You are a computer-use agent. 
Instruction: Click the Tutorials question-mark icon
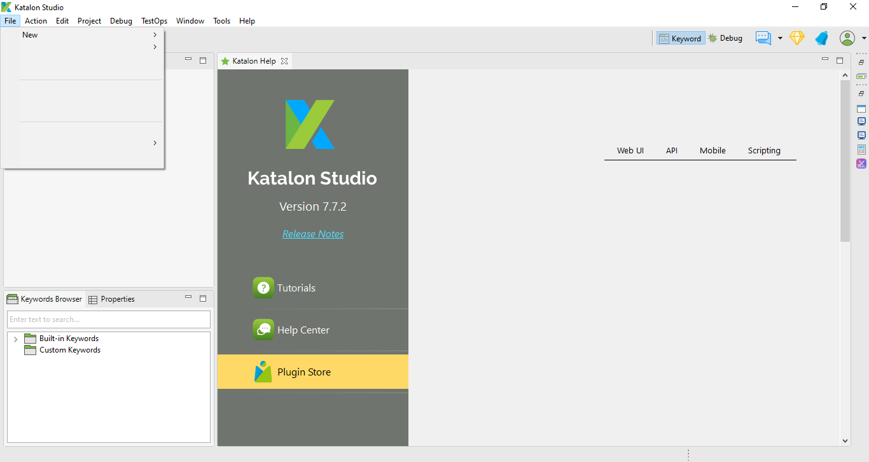263,288
